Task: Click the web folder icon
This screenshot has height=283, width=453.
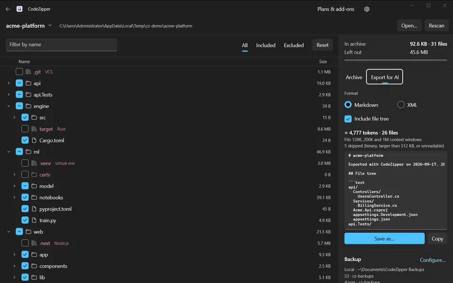Action: tap(28, 232)
